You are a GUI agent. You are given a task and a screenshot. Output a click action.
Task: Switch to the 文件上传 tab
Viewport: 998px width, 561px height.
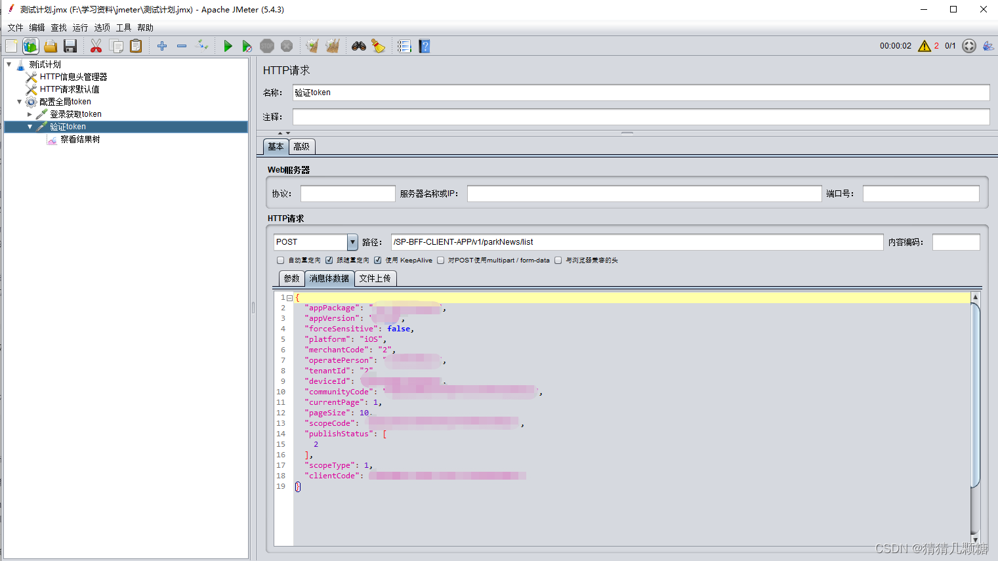[x=375, y=279]
